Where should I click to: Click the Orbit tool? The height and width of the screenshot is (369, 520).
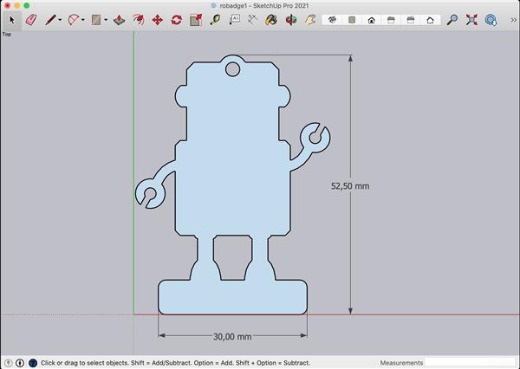point(291,19)
